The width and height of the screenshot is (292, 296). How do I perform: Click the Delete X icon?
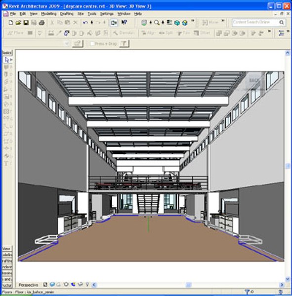tap(75, 23)
